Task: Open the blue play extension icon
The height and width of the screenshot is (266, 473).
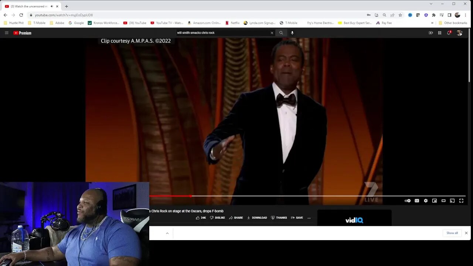Action: 410,15
